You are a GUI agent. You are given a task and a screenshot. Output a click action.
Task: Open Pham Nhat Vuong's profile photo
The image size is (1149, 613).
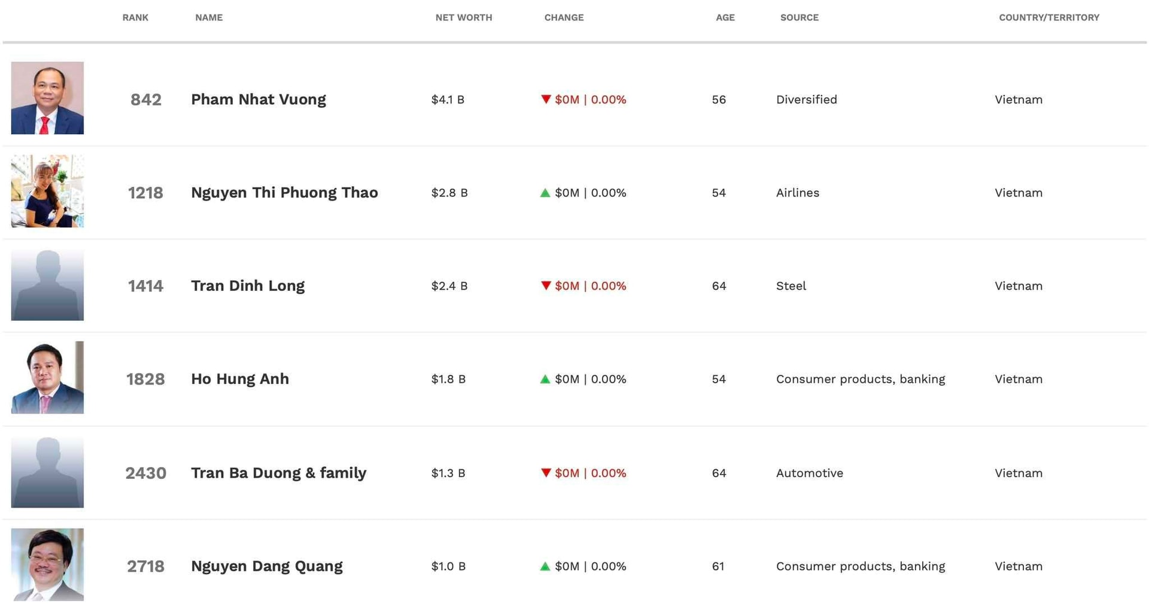point(47,98)
